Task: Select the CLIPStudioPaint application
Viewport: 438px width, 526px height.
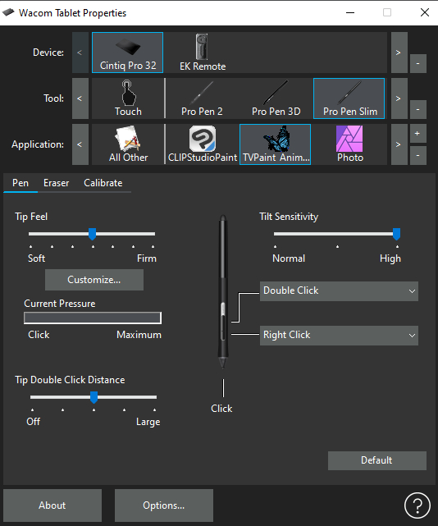Action: point(202,144)
